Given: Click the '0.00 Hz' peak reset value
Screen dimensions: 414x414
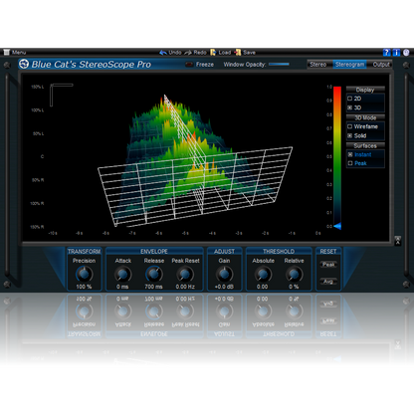Looking at the screenshot, I should [185, 287].
